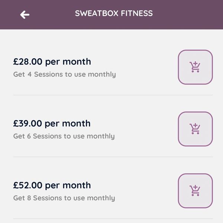Add the £52.00 monthly plan to cart
This screenshot has width=223, height=223.
(x=195, y=191)
